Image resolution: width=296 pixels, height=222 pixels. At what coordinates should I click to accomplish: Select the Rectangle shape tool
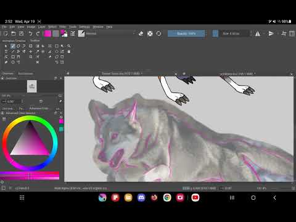point(13,57)
